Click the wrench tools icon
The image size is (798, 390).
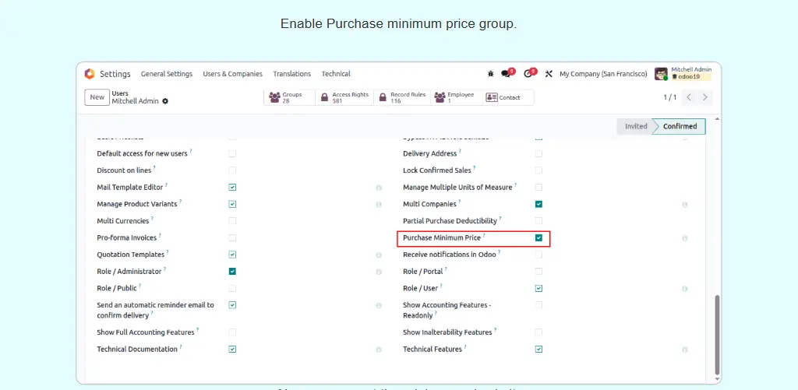click(549, 74)
